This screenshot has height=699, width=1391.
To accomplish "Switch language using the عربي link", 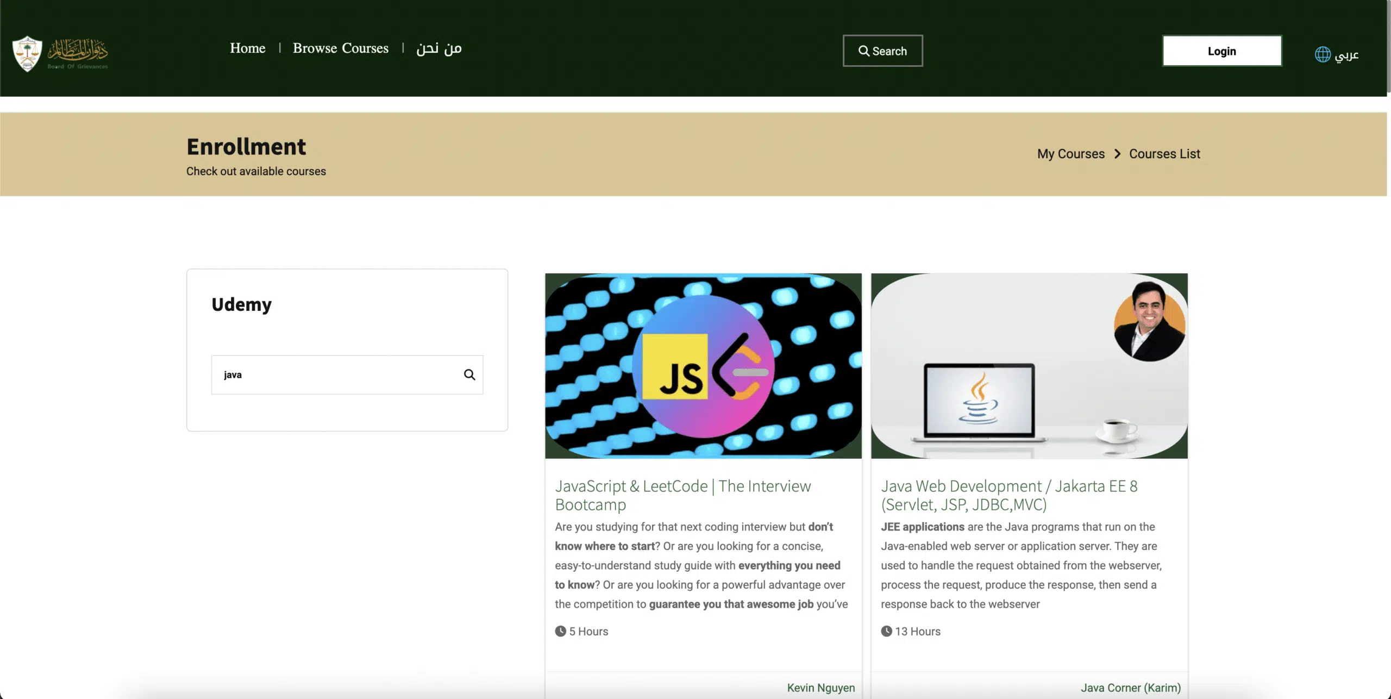I will [1347, 55].
